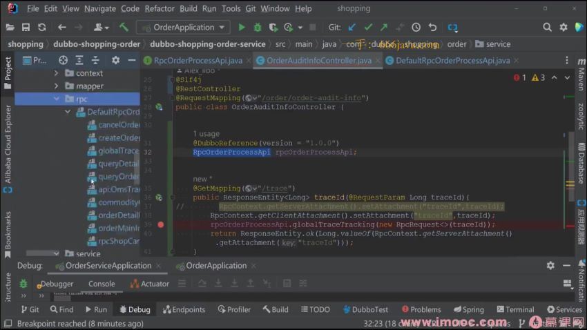Open editor tabs overflow menu
This screenshot has width=587, height=330.
pyautogui.click(x=567, y=60)
